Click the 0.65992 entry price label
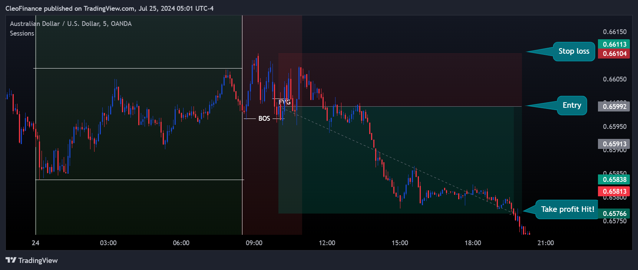The height and width of the screenshot is (270, 638). tap(614, 106)
